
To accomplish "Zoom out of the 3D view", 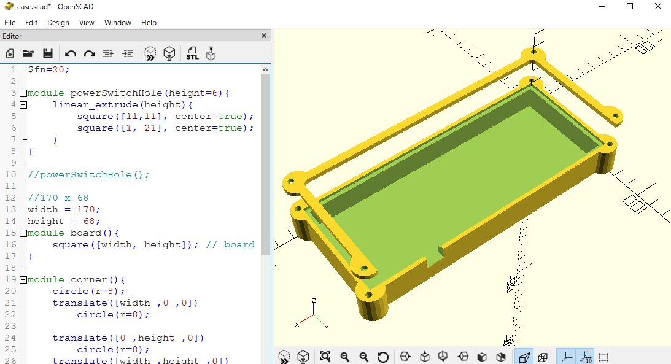I will click(364, 357).
